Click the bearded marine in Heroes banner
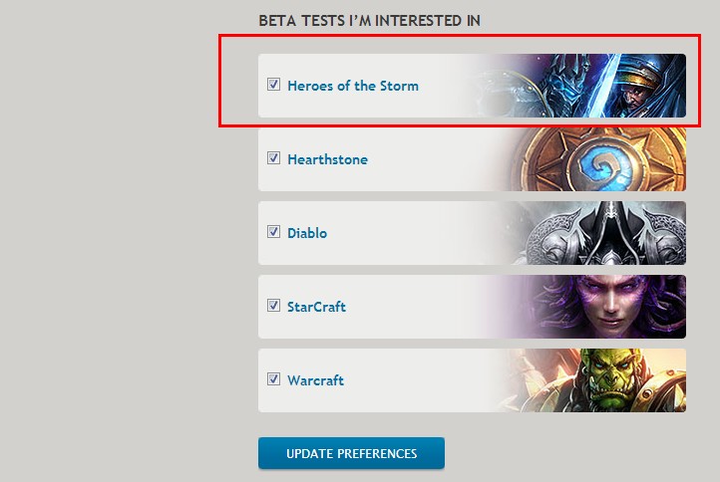720x482 pixels. [x=644, y=88]
